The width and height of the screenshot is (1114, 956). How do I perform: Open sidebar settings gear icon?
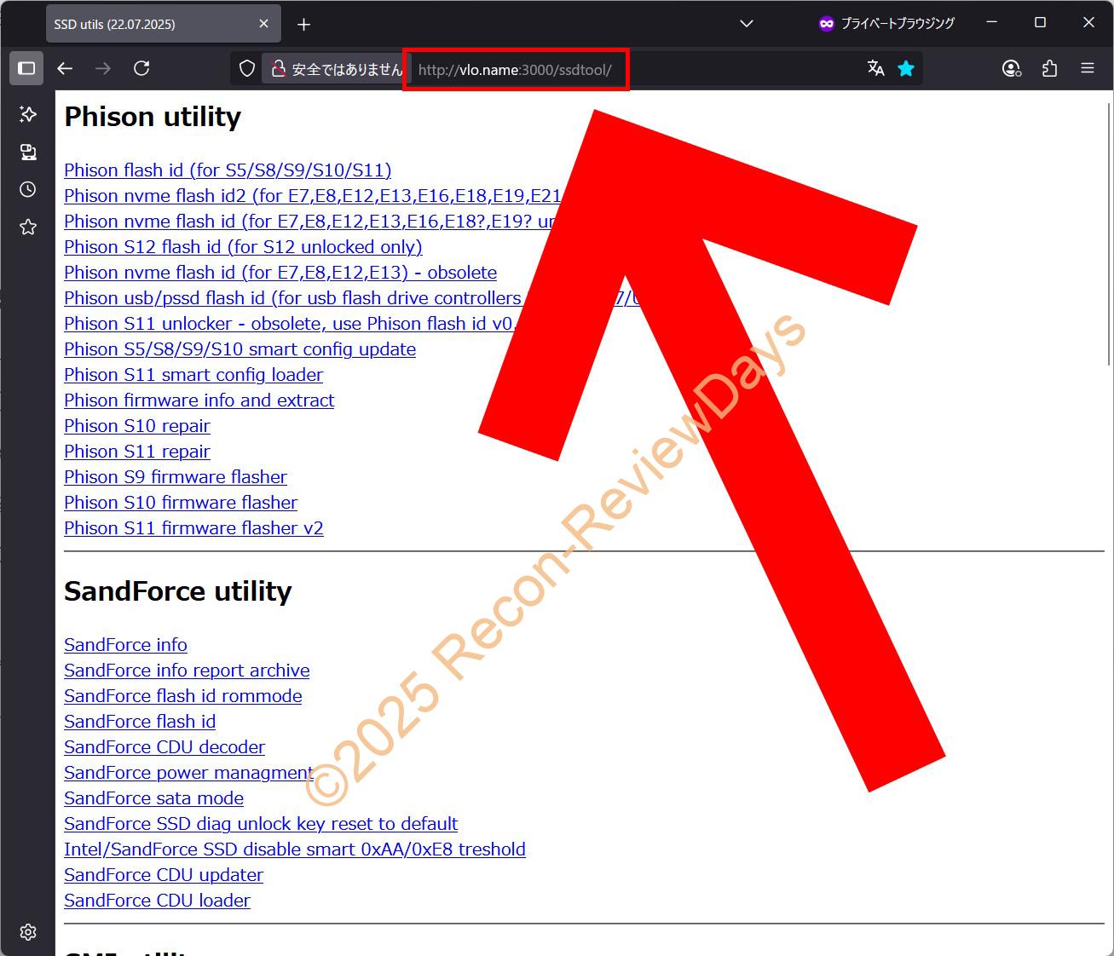pos(28,932)
